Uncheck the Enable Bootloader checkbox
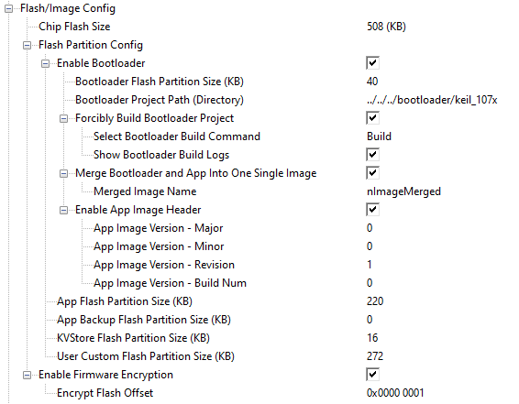 point(372,63)
